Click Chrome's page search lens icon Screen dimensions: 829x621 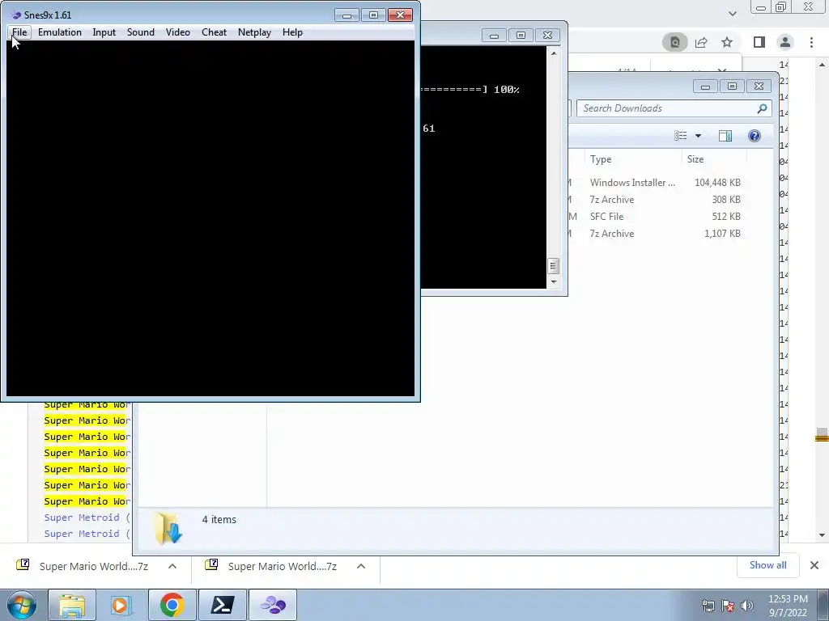(674, 42)
